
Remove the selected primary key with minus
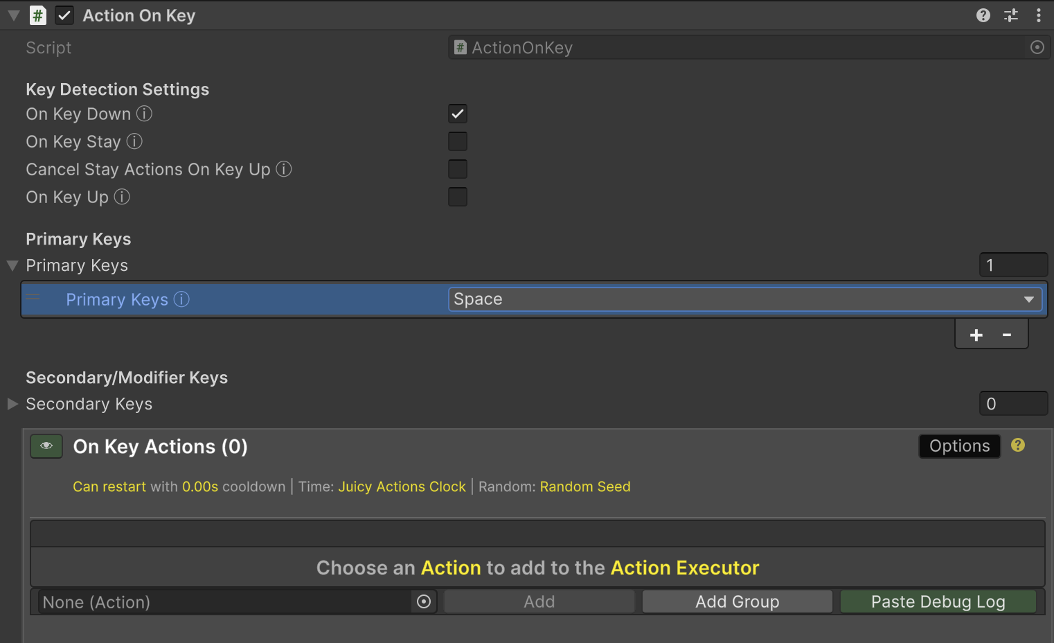coord(1007,335)
